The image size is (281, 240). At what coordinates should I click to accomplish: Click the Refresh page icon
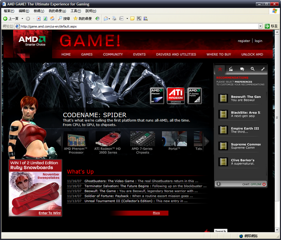point(45,18)
